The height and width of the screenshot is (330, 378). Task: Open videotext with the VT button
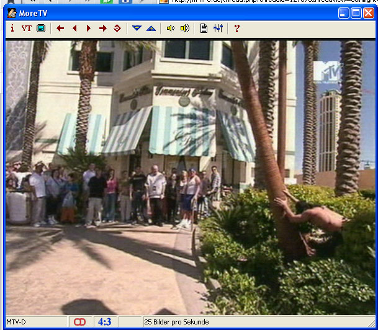27,29
